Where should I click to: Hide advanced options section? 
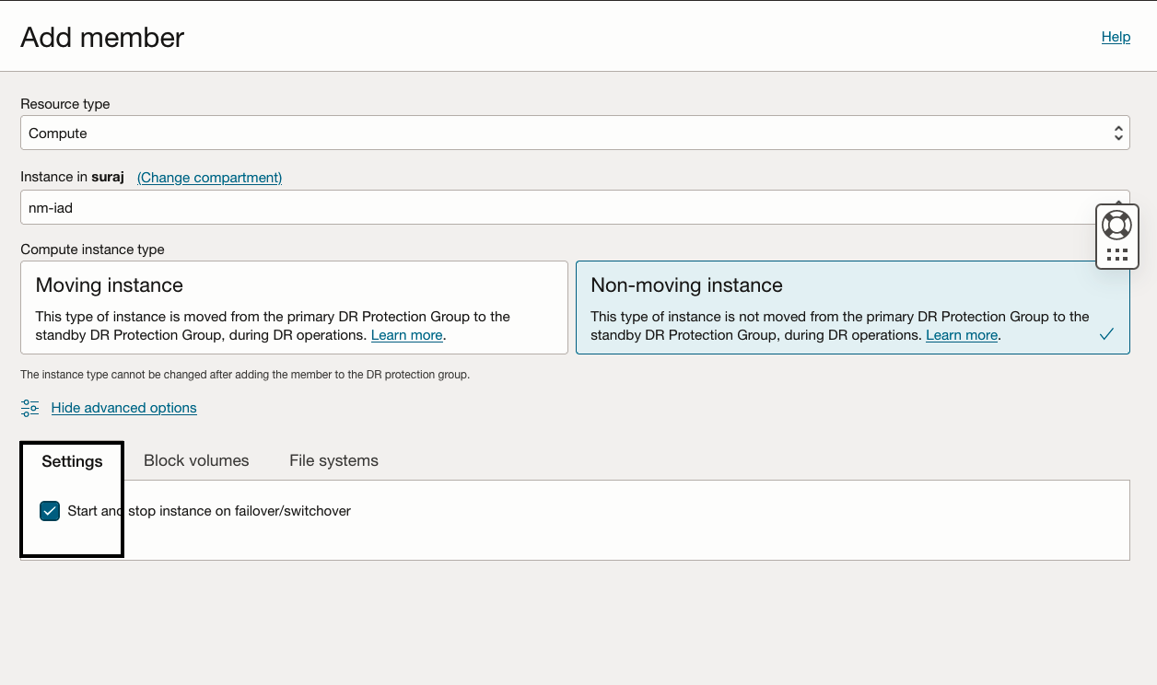click(x=123, y=408)
